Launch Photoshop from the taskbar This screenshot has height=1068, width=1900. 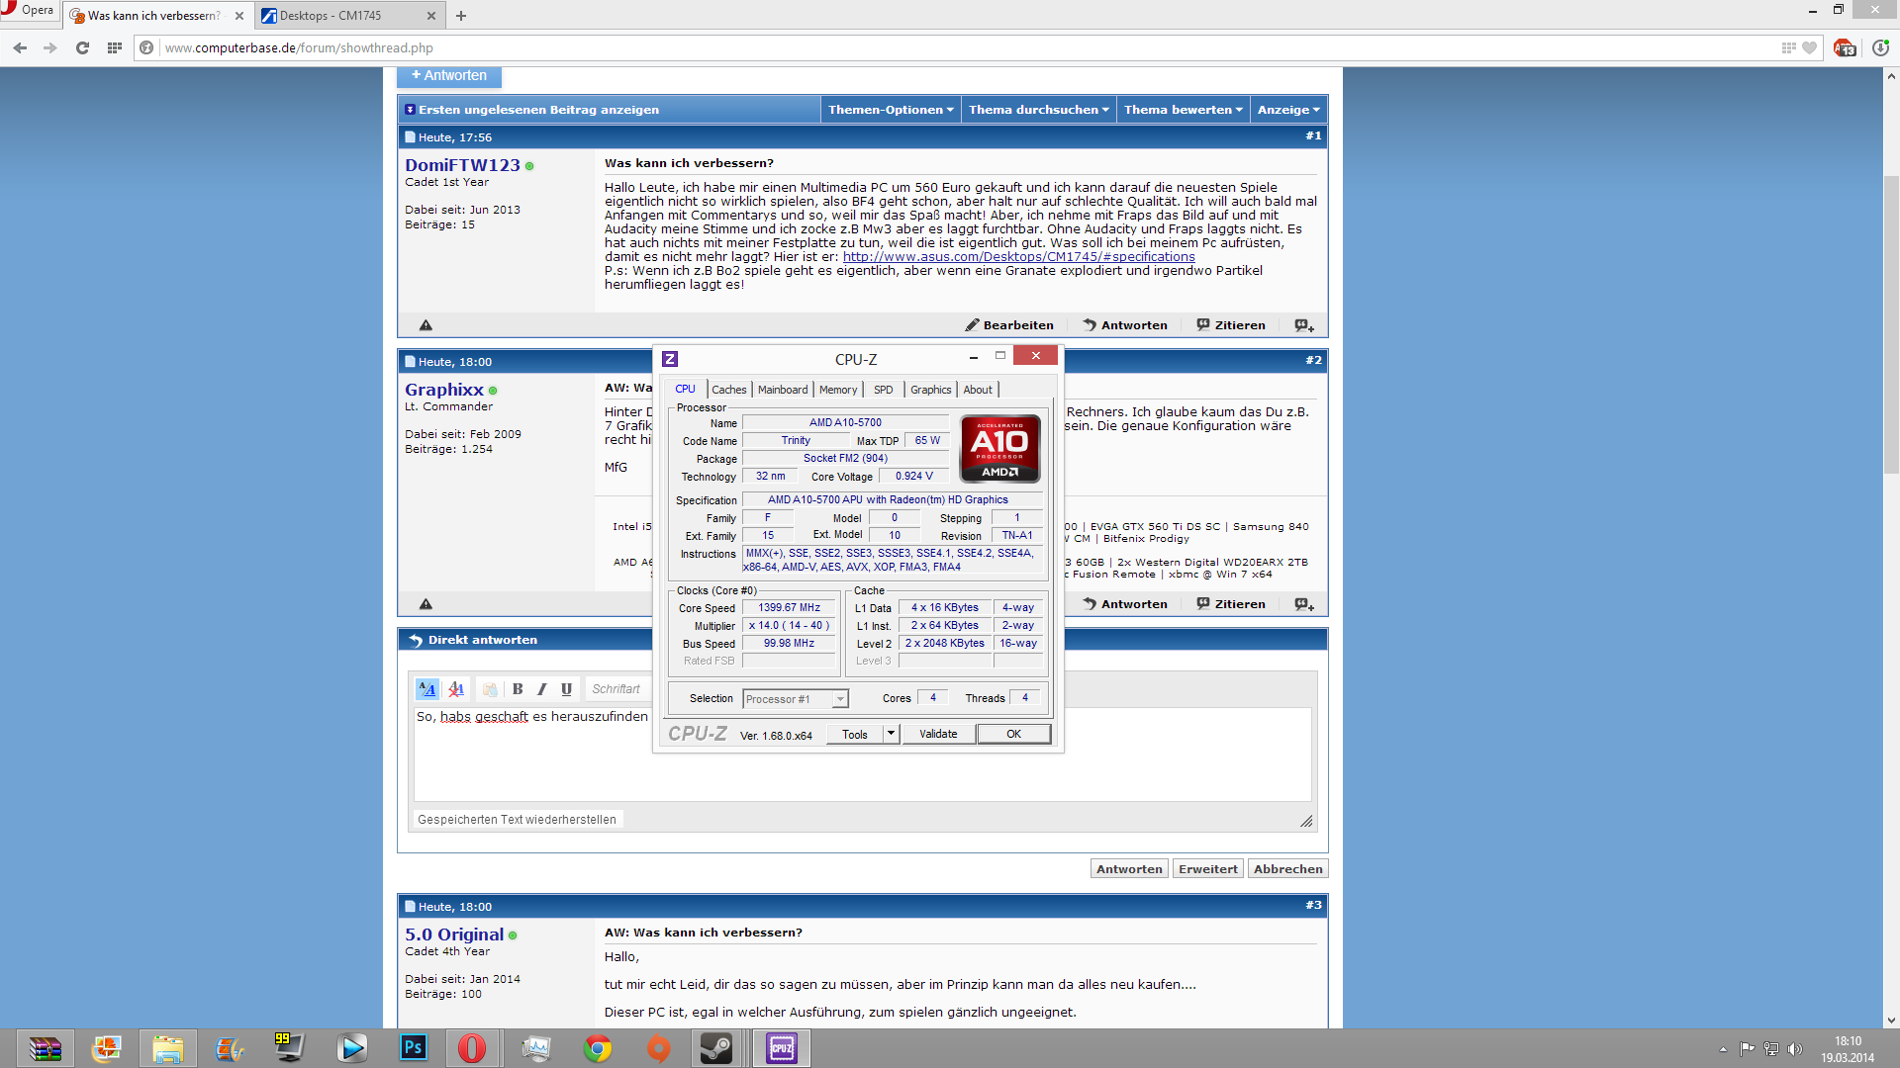coord(413,1048)
